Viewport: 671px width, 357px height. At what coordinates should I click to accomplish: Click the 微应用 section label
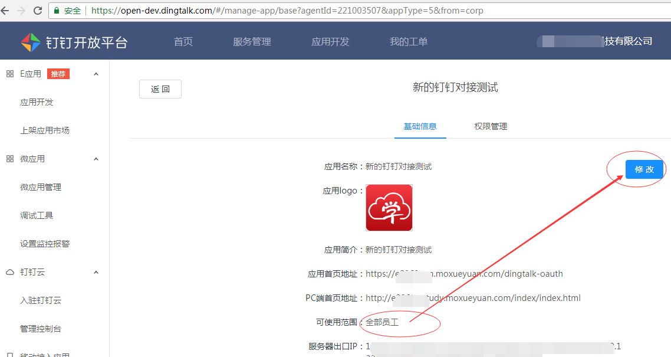click(x=32, y=159)
